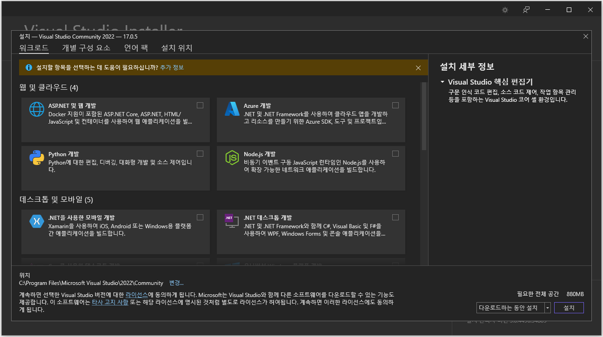
Task: Collapse Visual Studio 핵심 편집기 section
Action: coord(442,82)
